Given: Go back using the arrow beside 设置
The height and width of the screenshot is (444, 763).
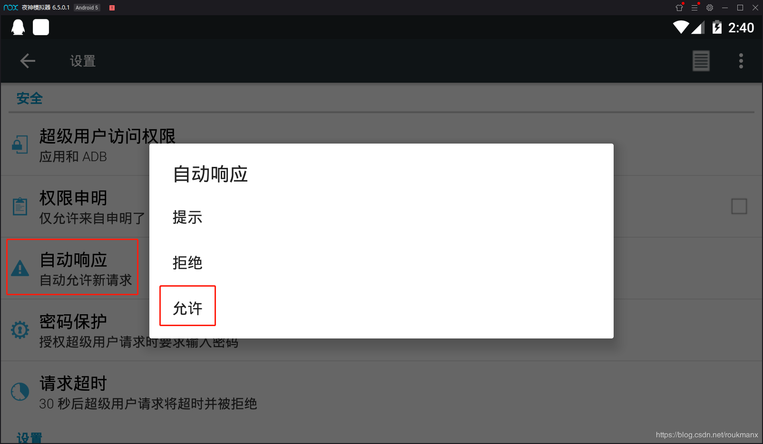Looking at the screenshot, I should (x=28, y=61).
